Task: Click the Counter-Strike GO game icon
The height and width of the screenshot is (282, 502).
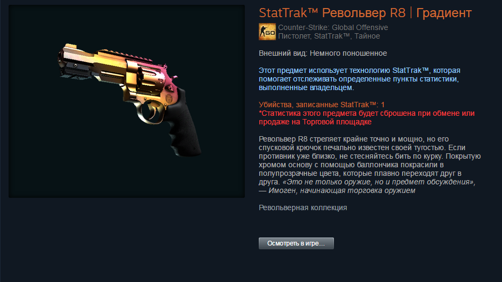Action: click(x=267, y=32)
